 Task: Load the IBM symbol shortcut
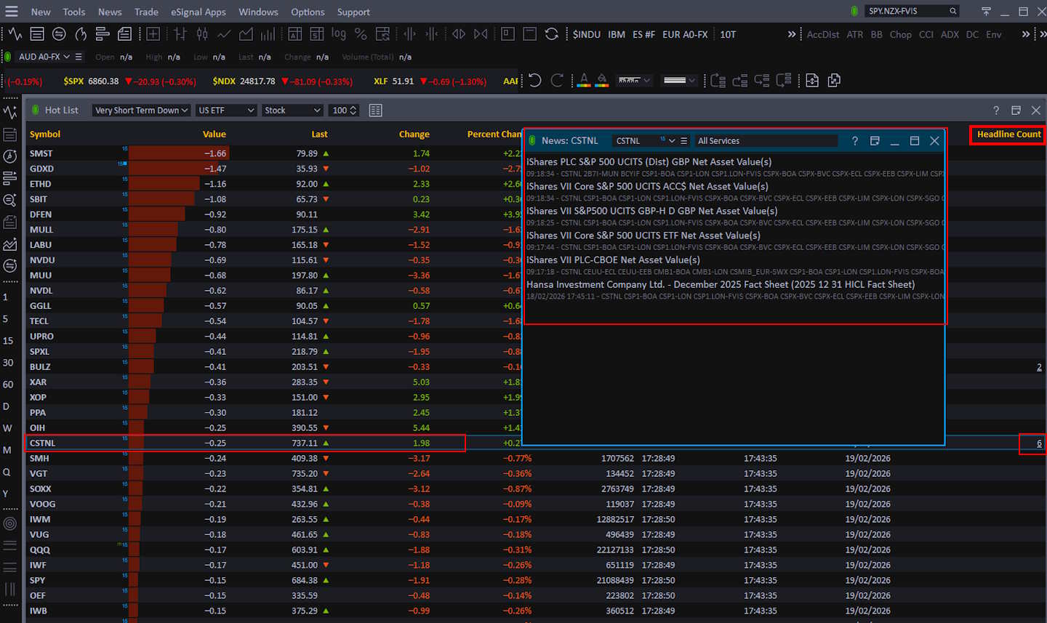pyautogui.click(x=617, y=34)
